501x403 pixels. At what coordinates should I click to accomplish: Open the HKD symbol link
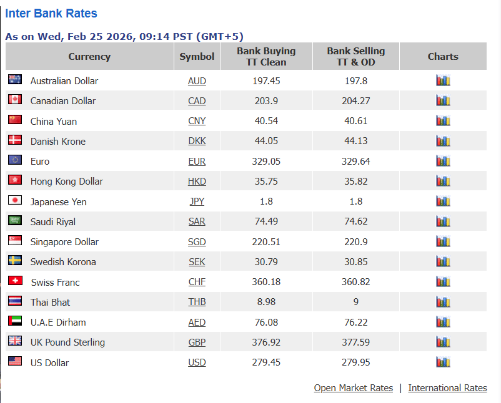197,182
